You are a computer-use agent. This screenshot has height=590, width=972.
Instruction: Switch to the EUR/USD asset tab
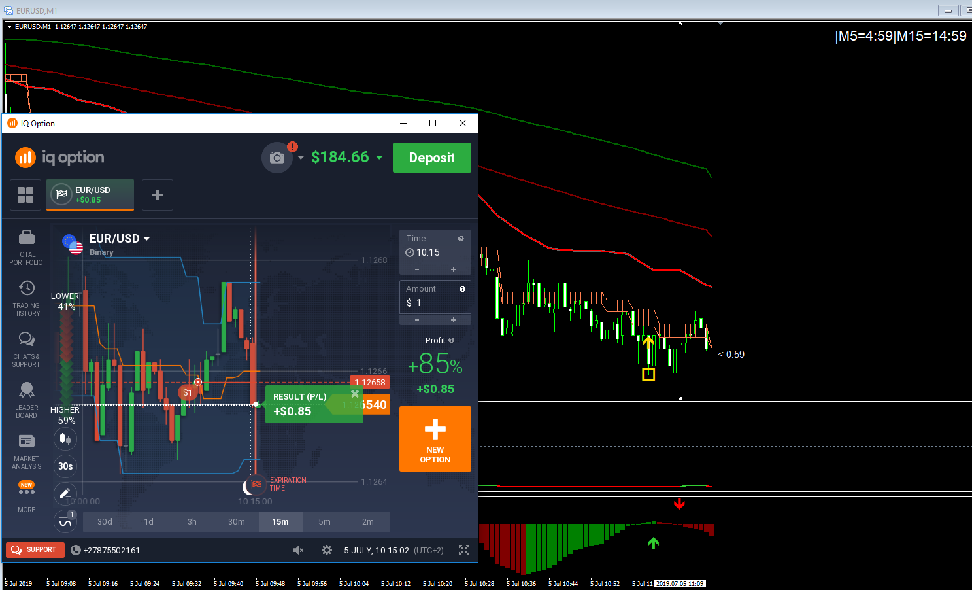click(90, 195)
